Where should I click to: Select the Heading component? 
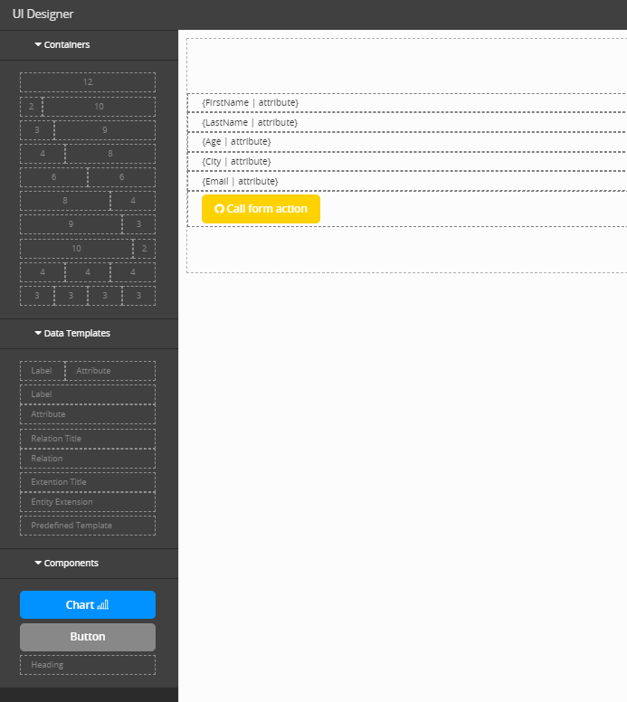point(88,665)
